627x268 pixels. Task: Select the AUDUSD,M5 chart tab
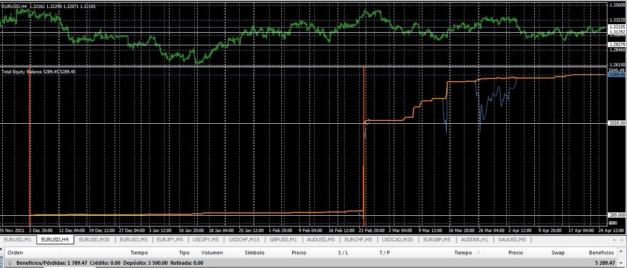click(x=321, y=240)
